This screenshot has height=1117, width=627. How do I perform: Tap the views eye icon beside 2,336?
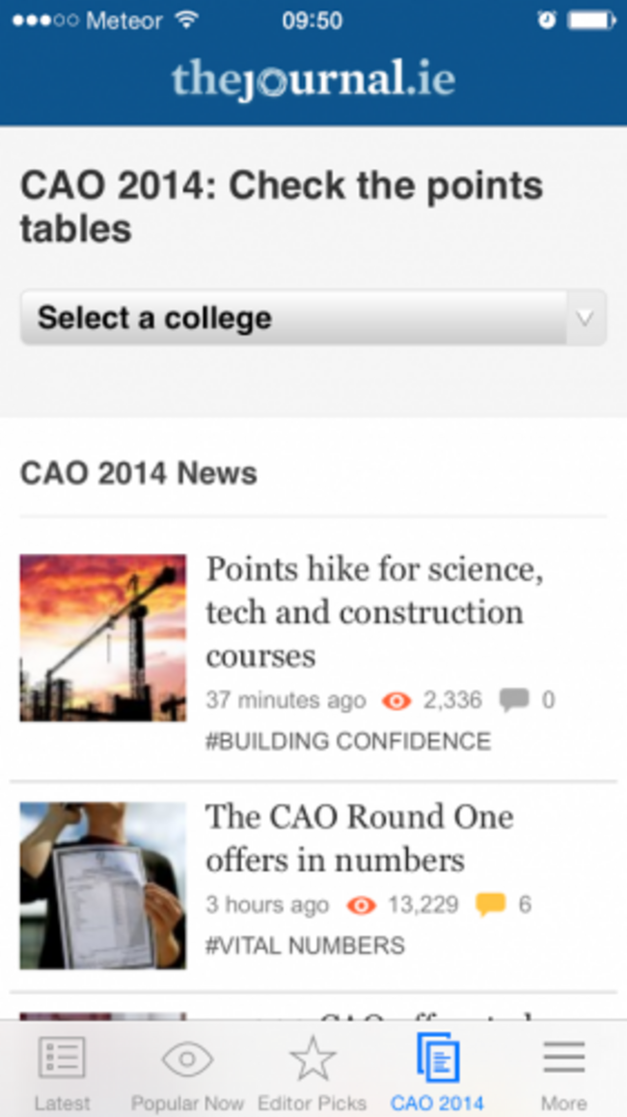pos(396,701)
